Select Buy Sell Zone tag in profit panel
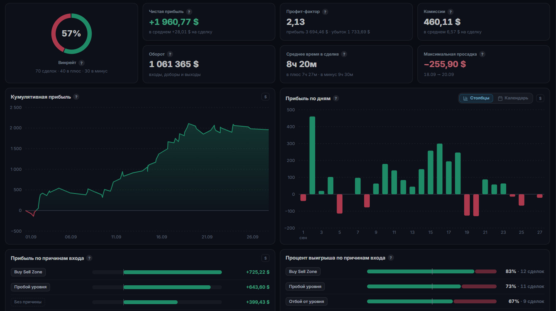Image resolution: width=556 pixels, height=311 pixels. [x=28, y=272]
